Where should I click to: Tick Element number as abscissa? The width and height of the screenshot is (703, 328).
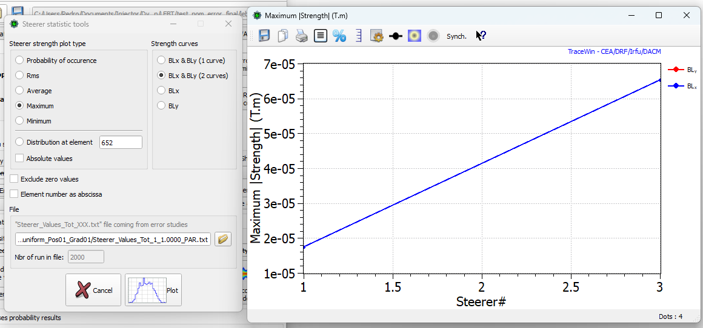[14, 194]
